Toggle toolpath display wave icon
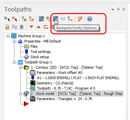130x120 pixels. click(14, 27)
